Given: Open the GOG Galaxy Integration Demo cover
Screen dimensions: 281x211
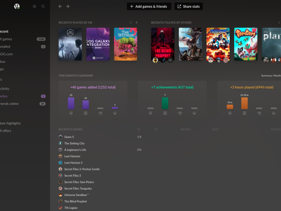Looking at the screenshot, I should (98, 44).
